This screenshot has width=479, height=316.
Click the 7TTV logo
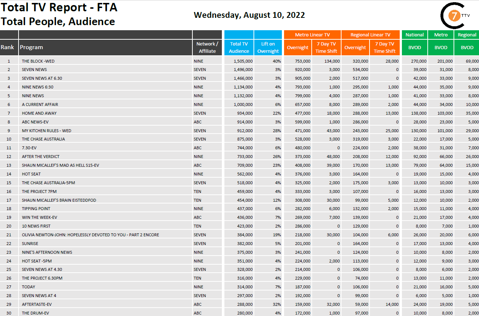[x=453, y=16]
